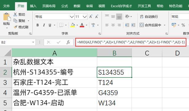Align text right
Image resolution: width=189 pixels, height=111 pixels.
click(x=119, y=25)
